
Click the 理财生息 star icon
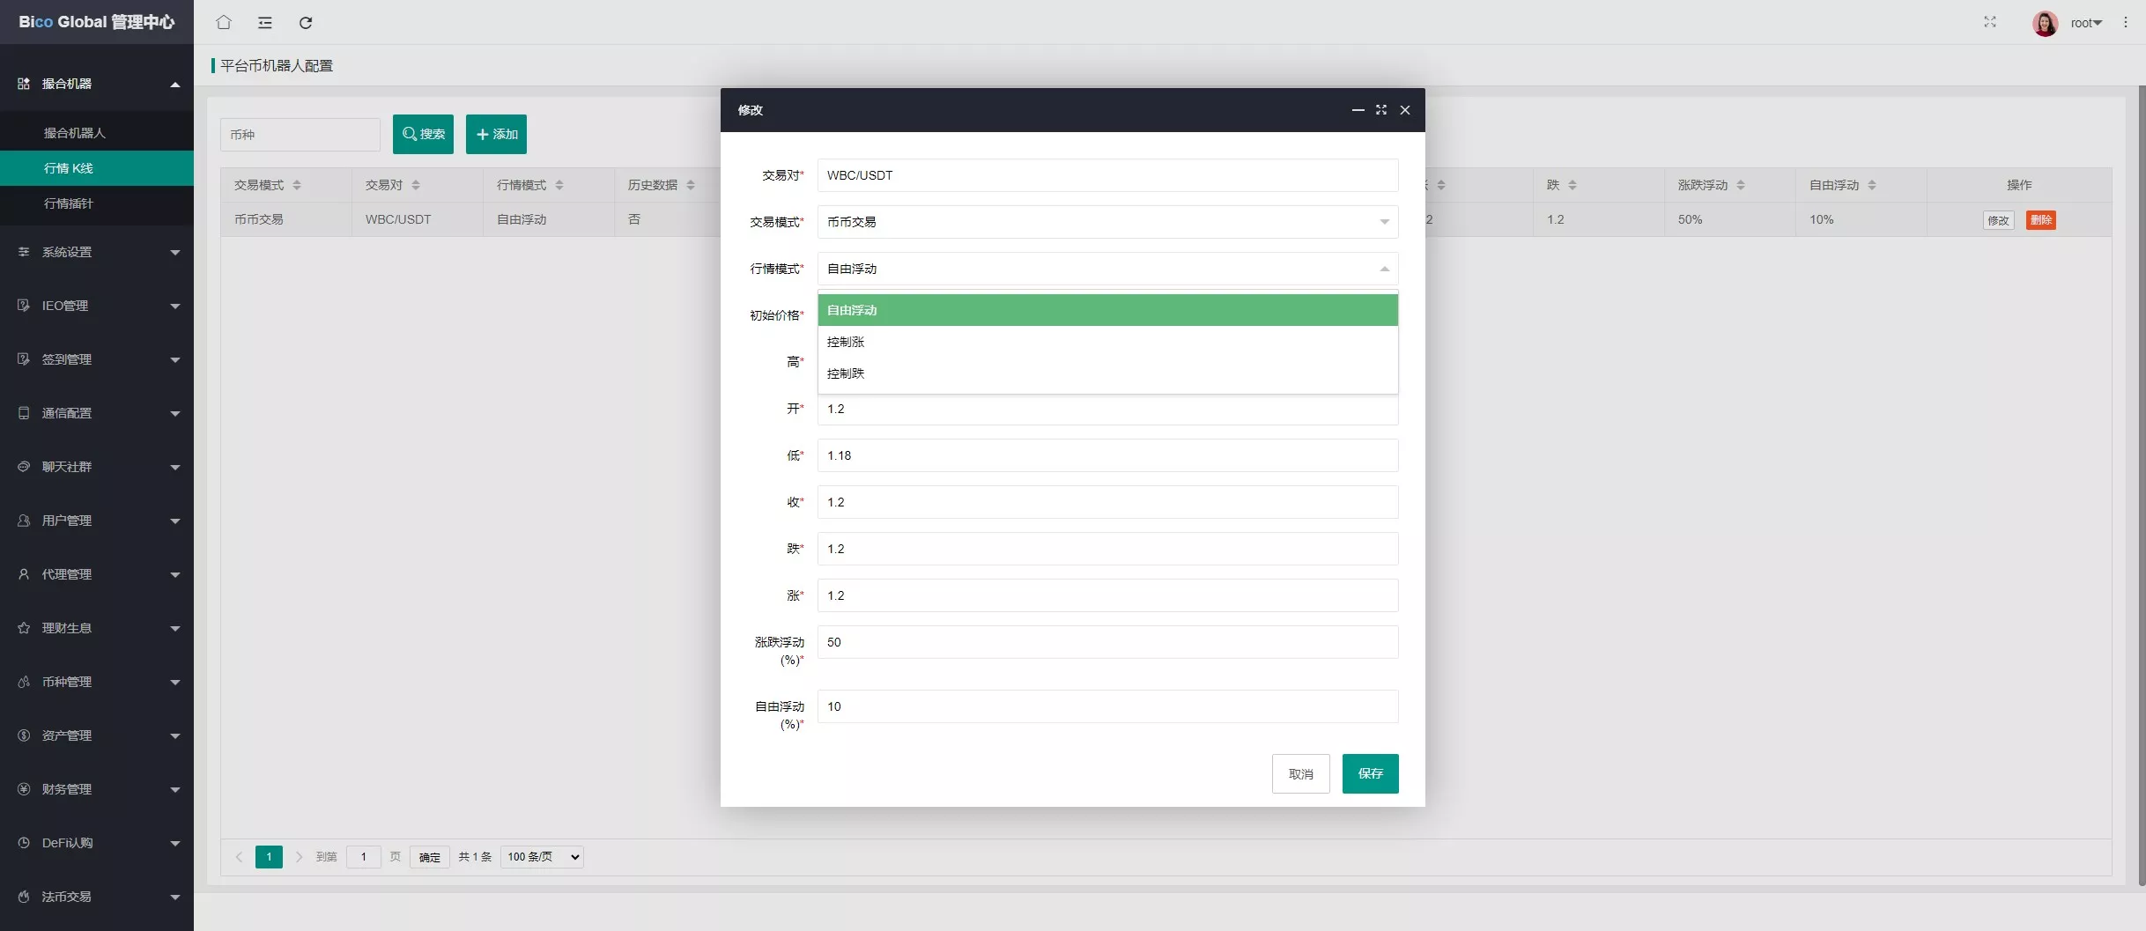pos(24,628)
